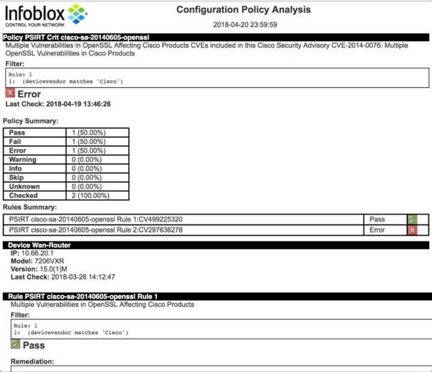Click Last Check: 2018-04-19 13:46:26
432x372 pixels.
click(x=58, y=104)
